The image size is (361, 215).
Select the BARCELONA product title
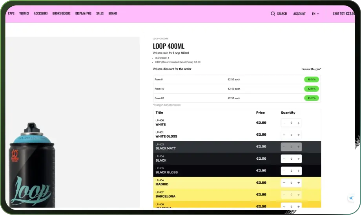click(165, 196)
